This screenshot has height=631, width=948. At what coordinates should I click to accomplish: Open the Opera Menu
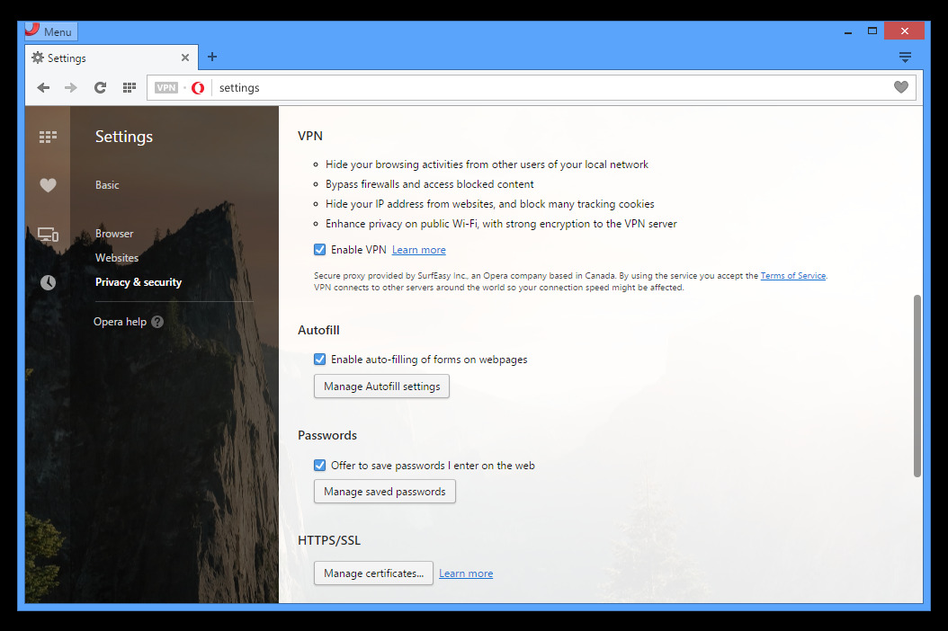(49, 30)
